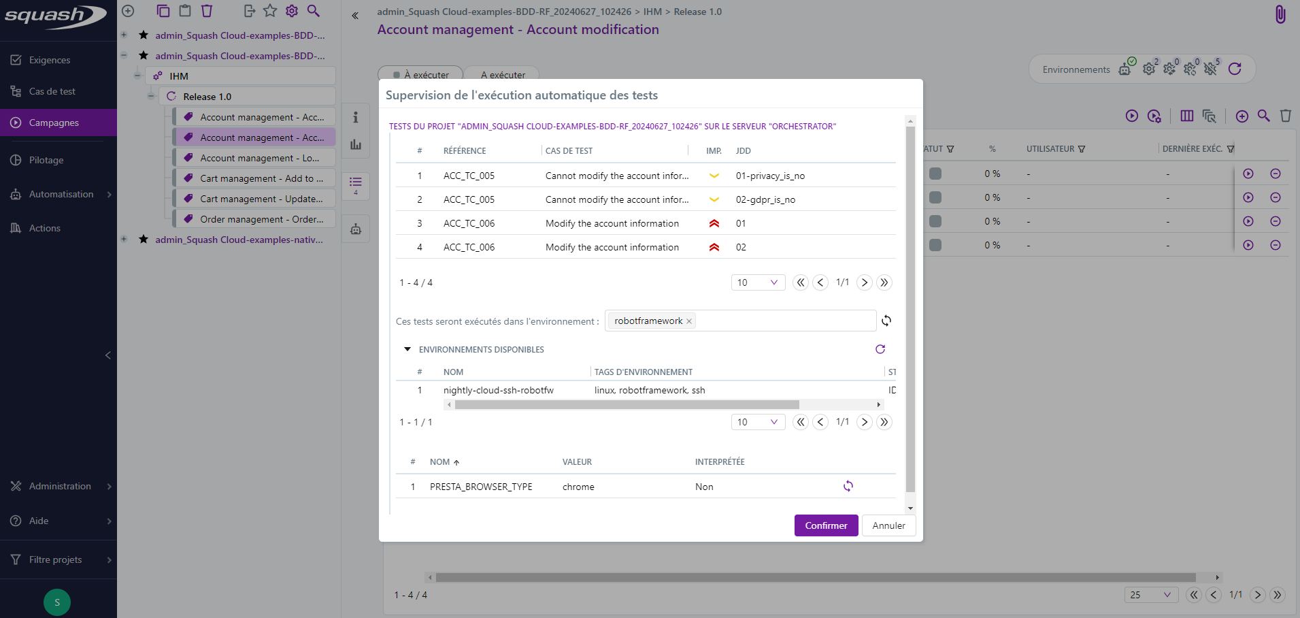Open automated execution with gear-play icon
The image size is (1300, 618).
click(x=1154, y=116)
